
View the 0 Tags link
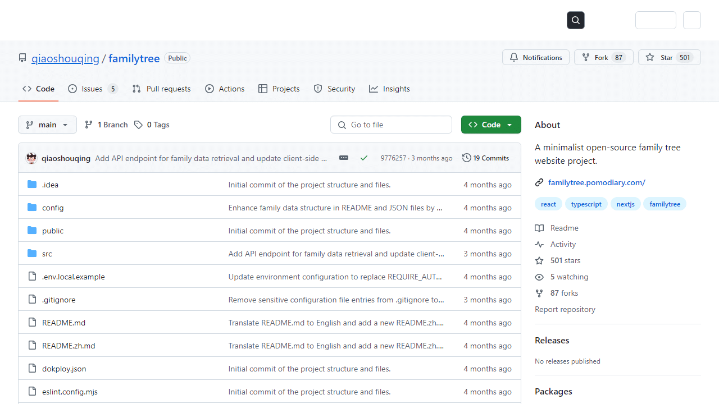point(152,125)
